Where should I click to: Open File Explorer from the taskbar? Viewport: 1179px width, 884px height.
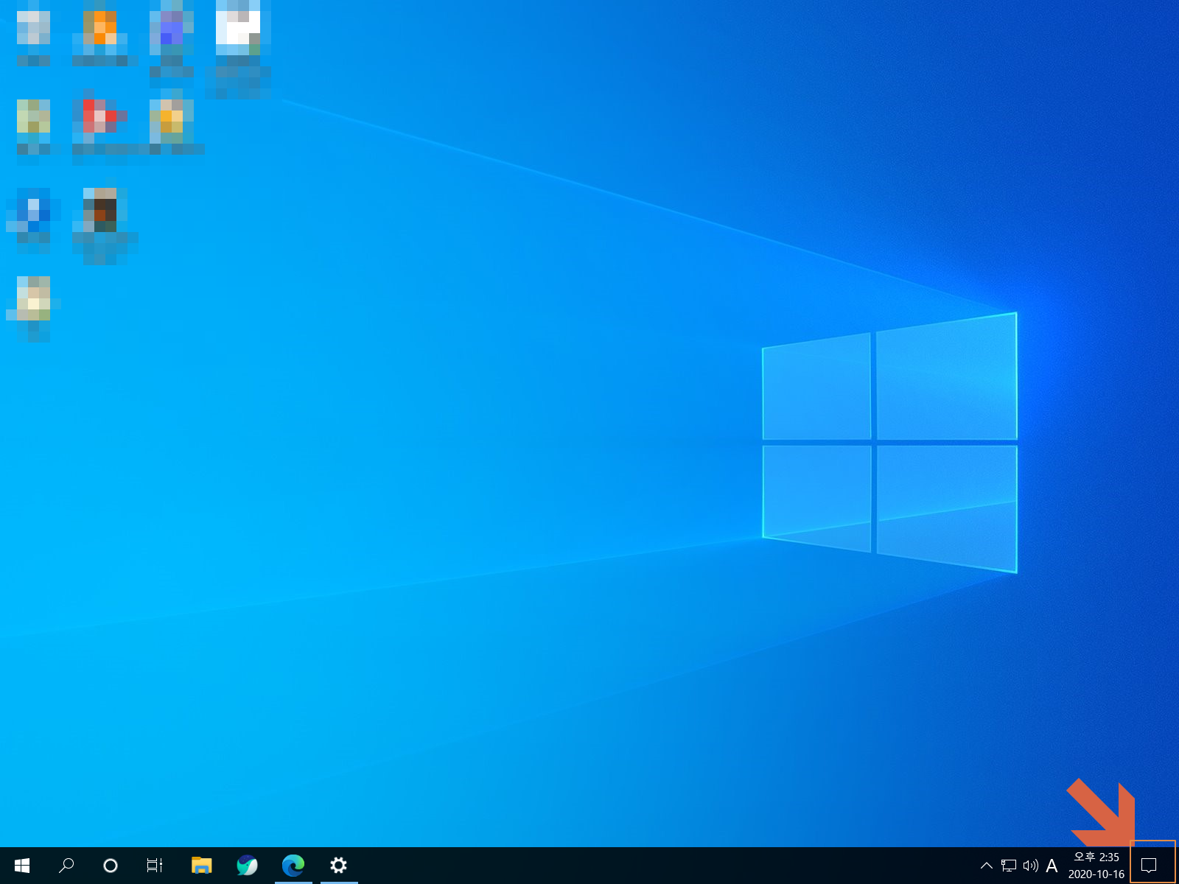201,866
